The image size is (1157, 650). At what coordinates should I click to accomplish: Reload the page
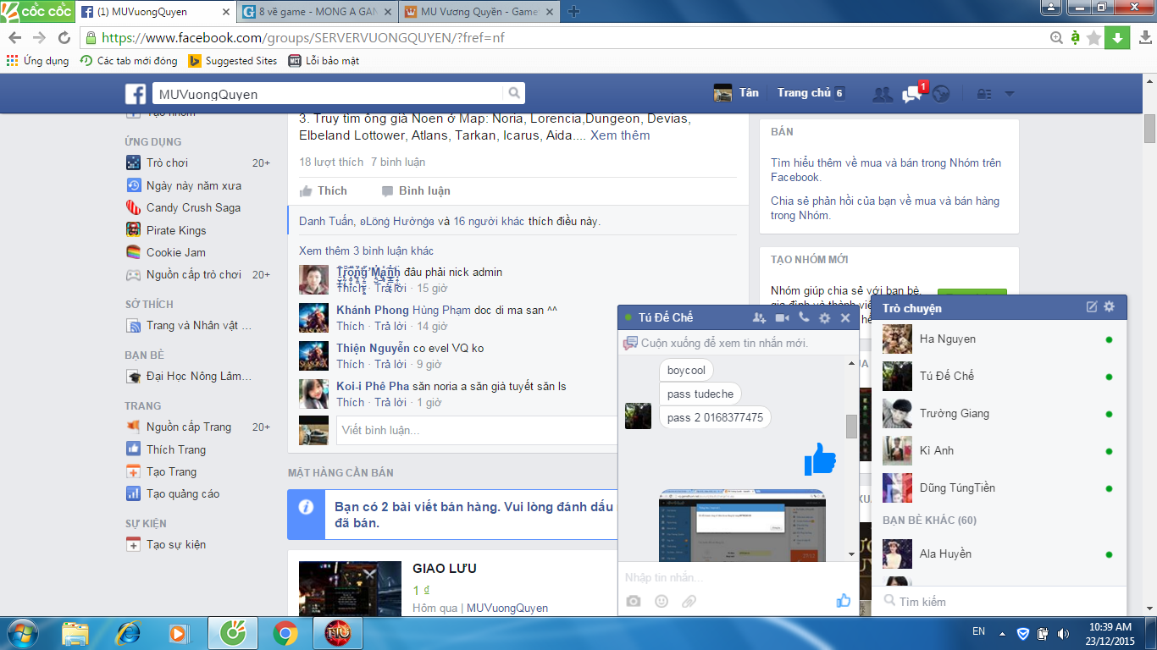[x=64, y=37]
